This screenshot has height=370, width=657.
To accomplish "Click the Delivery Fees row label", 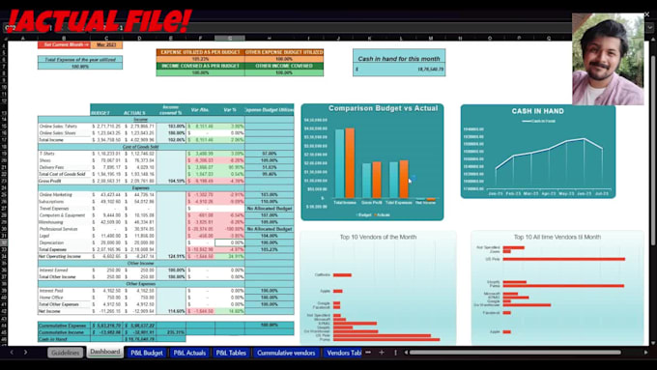I will click(51, 167).
